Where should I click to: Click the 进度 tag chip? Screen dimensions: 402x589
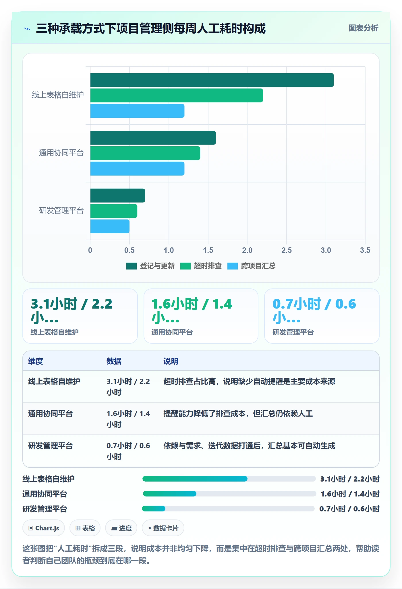click(x=121, y=528)
